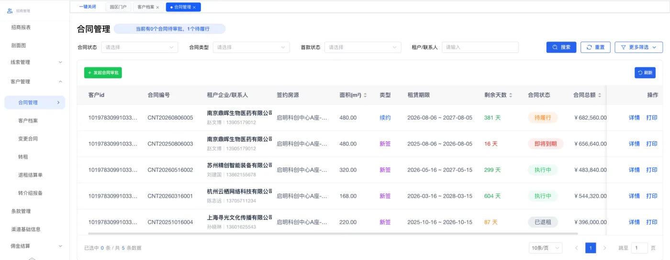Open 详情 for contract CNT20260516002
This screenshot has height=260, width=670.
point(634,170)
